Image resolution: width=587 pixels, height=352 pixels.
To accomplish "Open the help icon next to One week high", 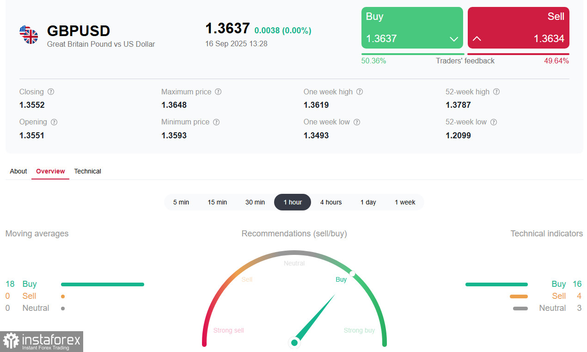I will click(x=360, y=92).
